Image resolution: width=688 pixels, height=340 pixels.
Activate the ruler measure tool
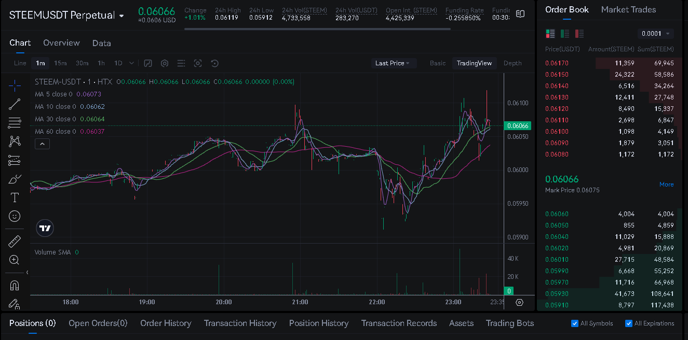[x=15, y=242]
